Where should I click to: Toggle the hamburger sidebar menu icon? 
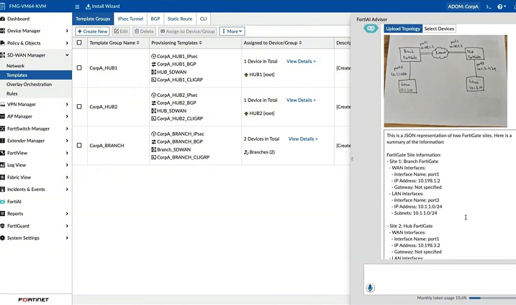pos(77,6)
